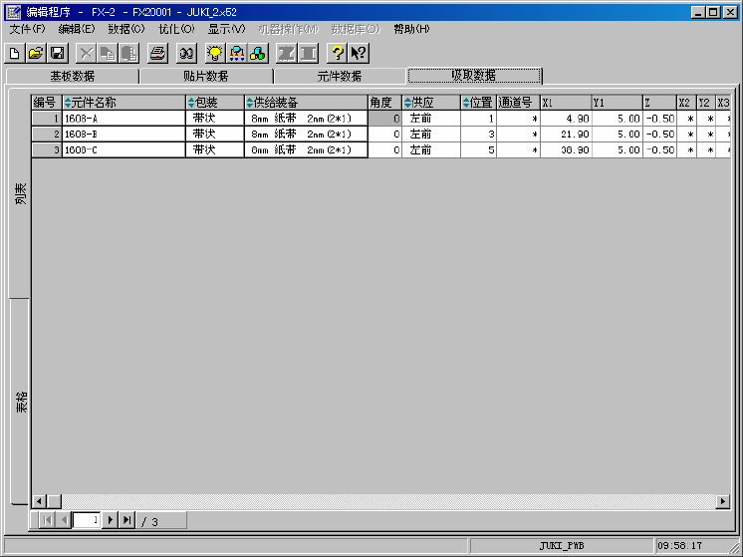This screenshot has height=557, width=743.
Task: Sort by the 位置 column header
Action: tap(479, 103)
